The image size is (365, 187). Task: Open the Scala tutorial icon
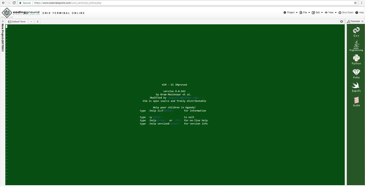point(356,101)
